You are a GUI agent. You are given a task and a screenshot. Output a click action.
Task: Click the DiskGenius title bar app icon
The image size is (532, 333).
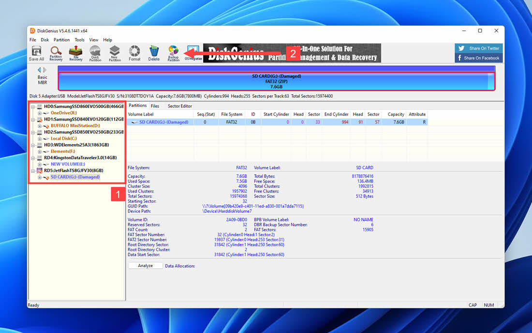coord(32,30)
